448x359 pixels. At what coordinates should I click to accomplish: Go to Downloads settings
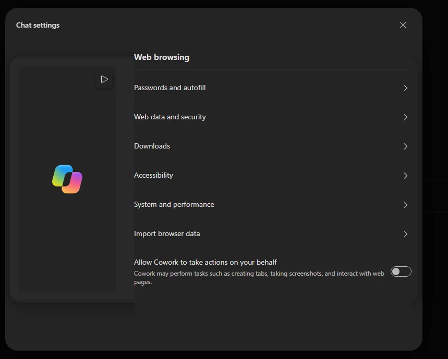click(x=273, y=146)
